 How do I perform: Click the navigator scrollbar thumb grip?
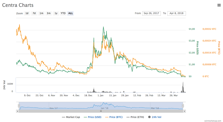pyautogui.click(x=101, y=111)
